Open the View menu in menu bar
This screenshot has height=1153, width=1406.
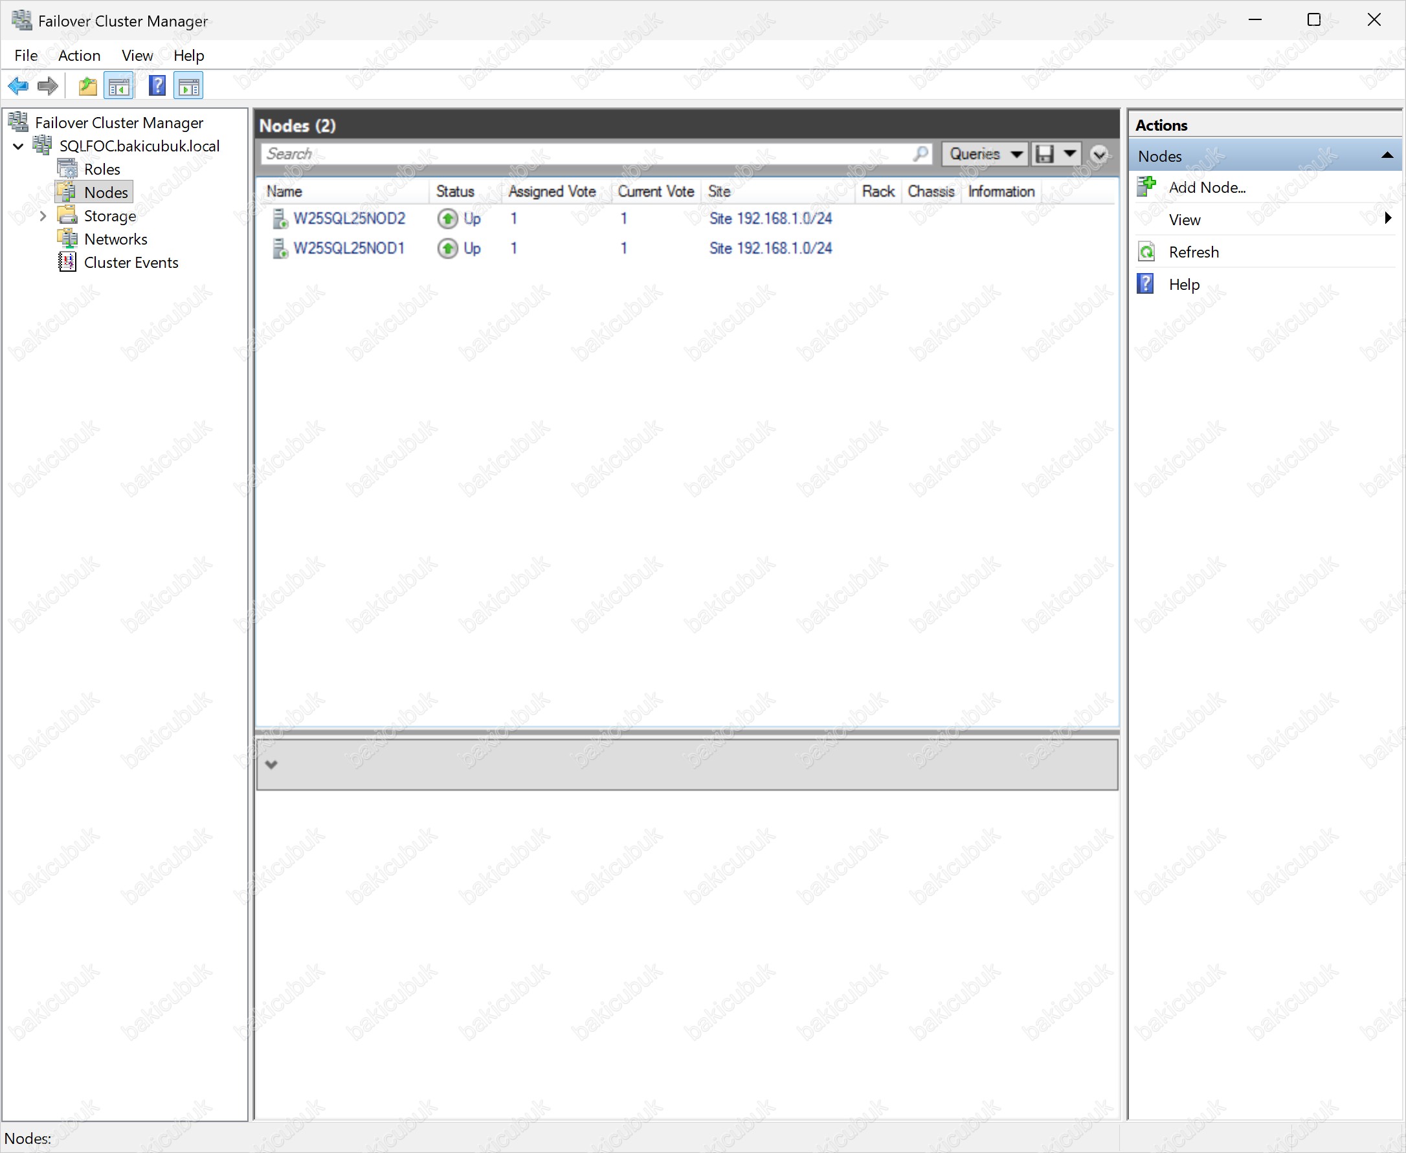point(137,56)
